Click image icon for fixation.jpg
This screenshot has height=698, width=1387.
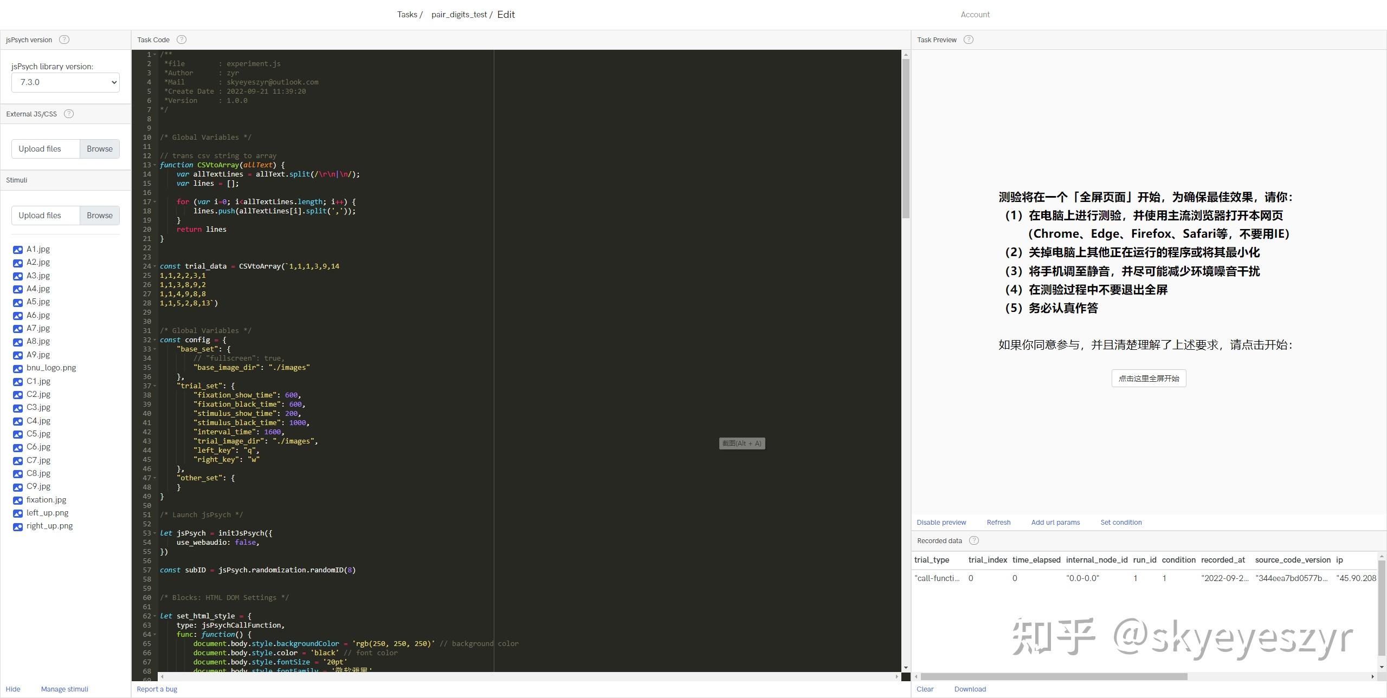click(x=18, y=500)
